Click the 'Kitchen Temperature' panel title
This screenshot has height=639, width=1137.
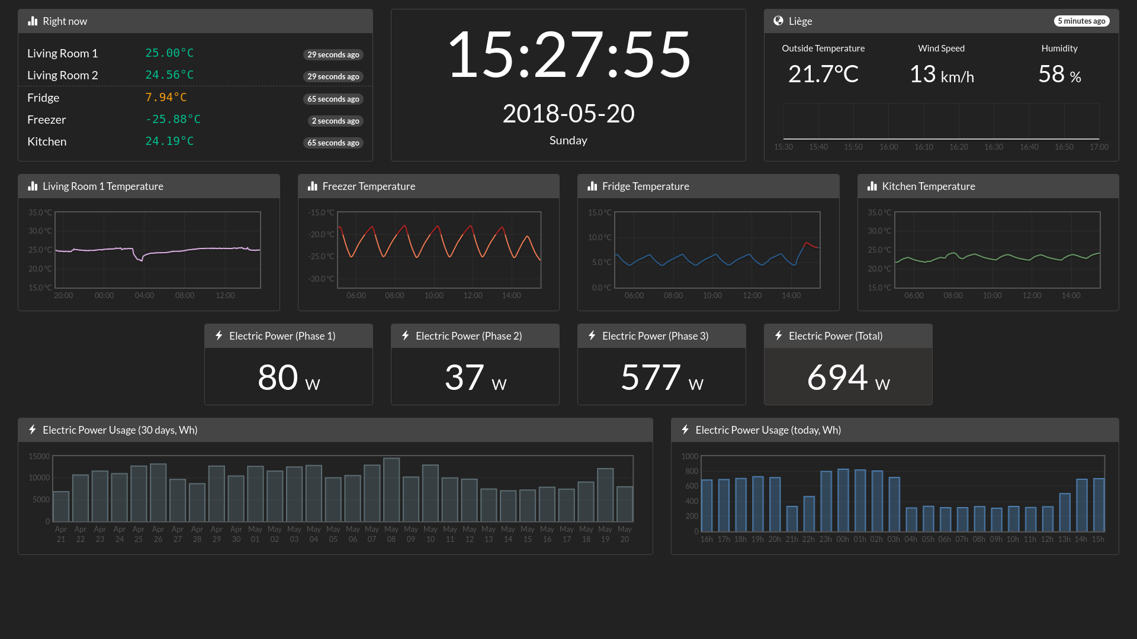pyautogui.click(x=929, y=186)
